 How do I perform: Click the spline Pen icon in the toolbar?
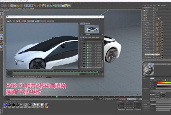pyautogui.click(x=51, y=6)
